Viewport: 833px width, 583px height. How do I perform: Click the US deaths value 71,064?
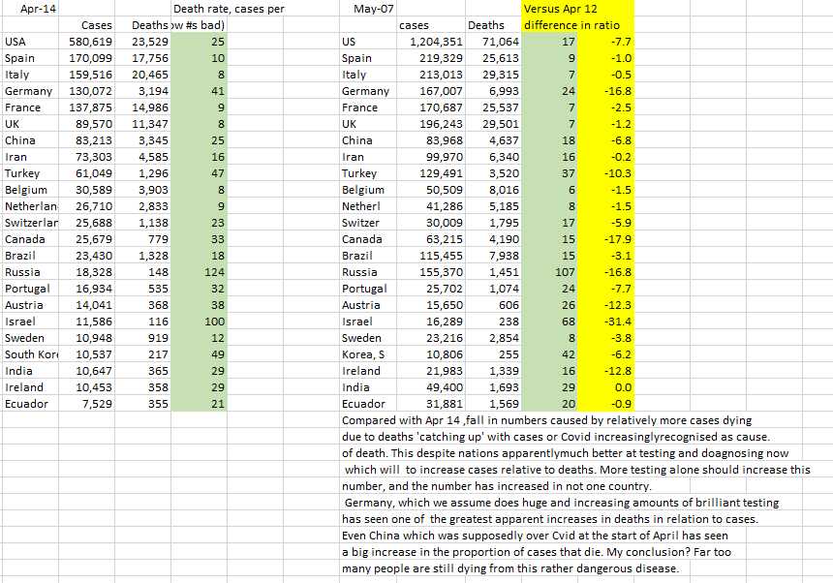click(x=501, y=42)
